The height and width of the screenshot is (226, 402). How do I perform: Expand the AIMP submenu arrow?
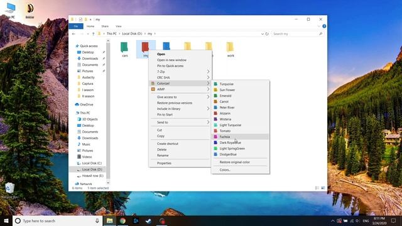point(208,89)
